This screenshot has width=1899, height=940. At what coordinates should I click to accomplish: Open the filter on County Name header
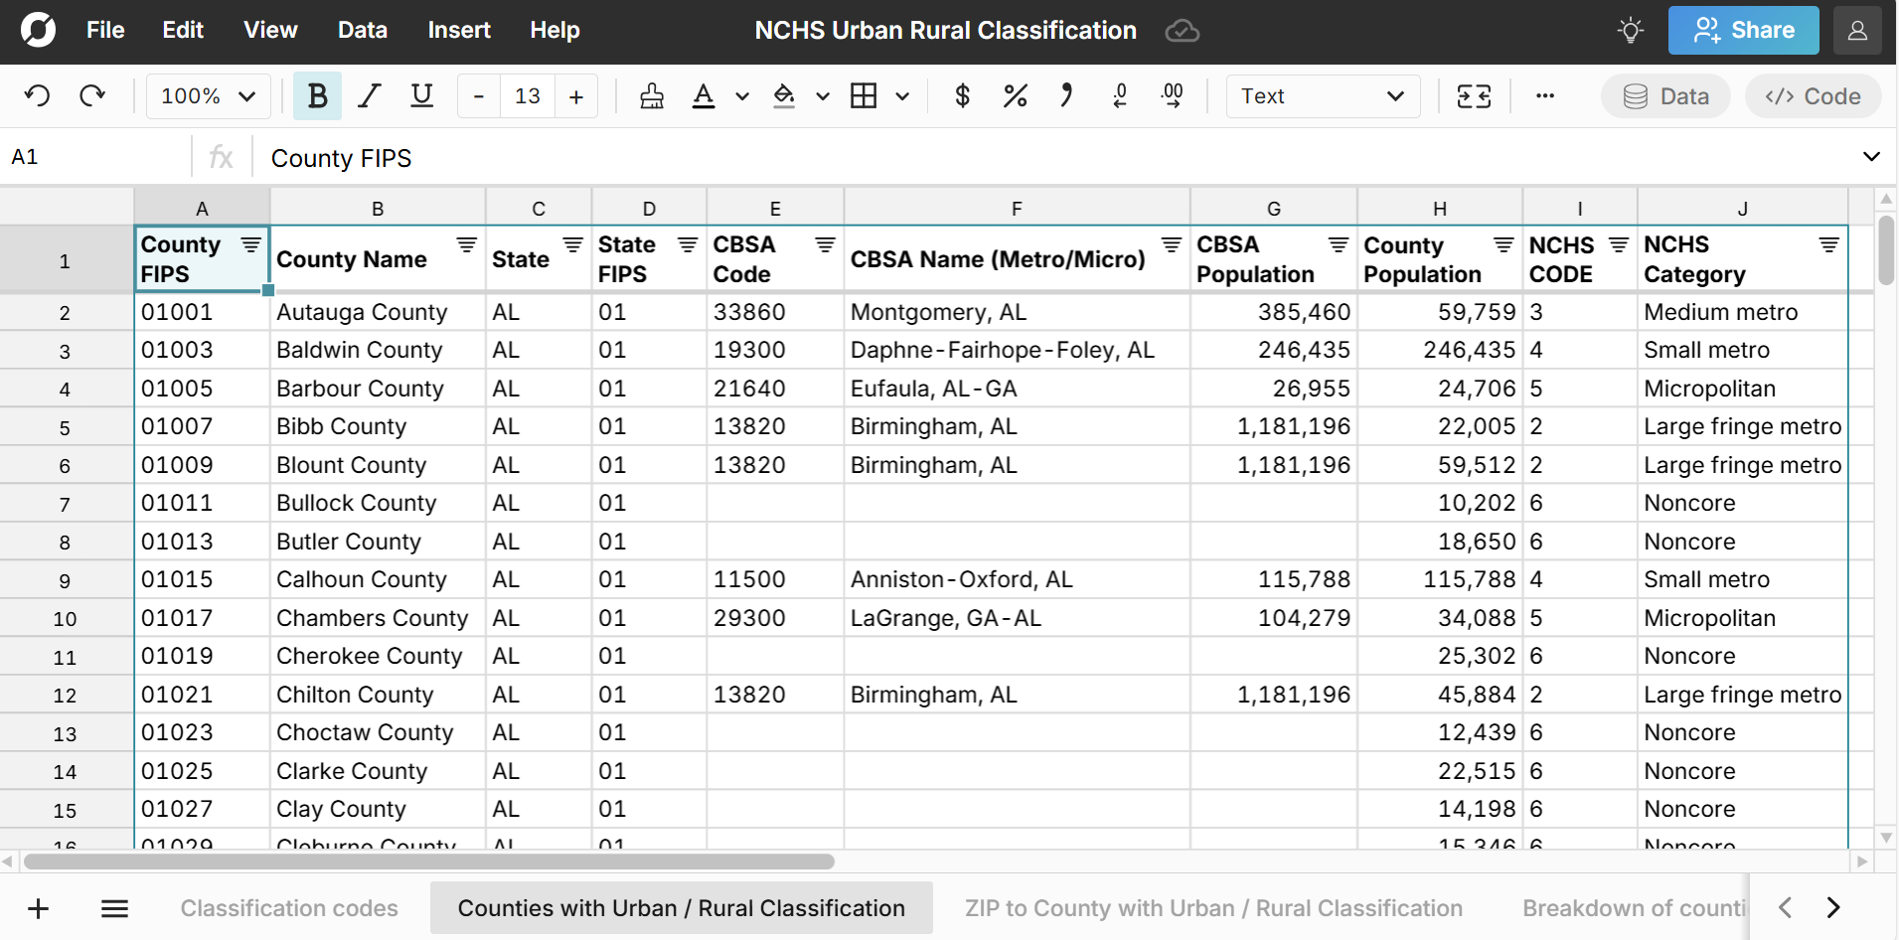coord(466,244)
